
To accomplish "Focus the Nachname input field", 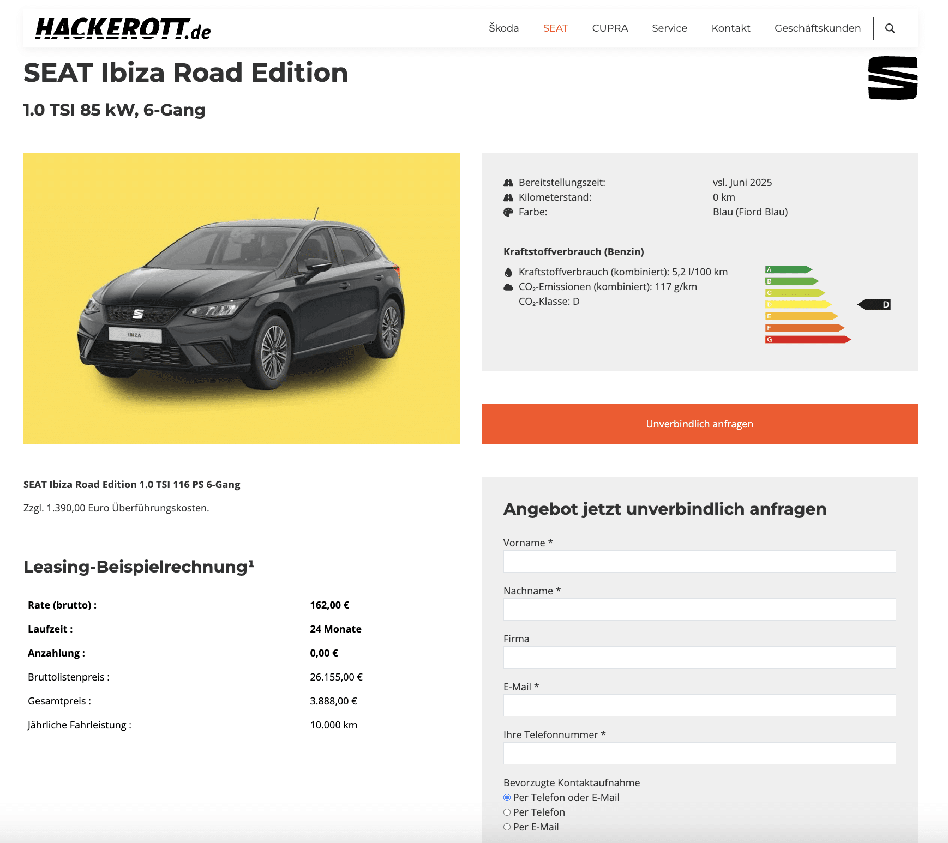I will click(700, 610).
